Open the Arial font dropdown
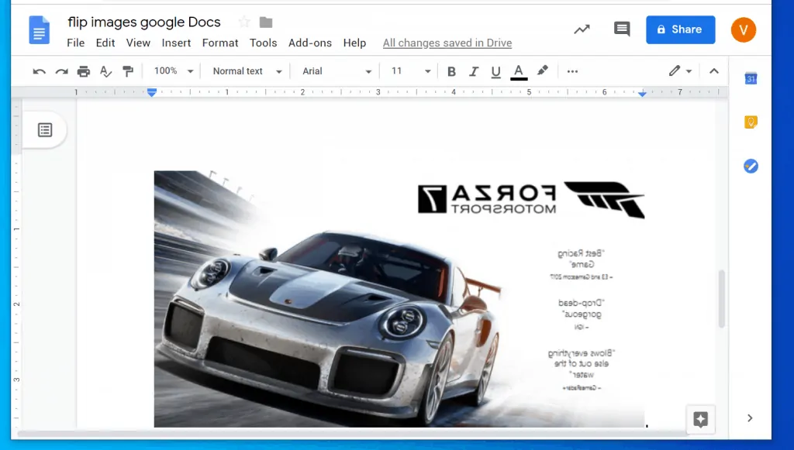 pyautogui.click(x=337, y=71)
